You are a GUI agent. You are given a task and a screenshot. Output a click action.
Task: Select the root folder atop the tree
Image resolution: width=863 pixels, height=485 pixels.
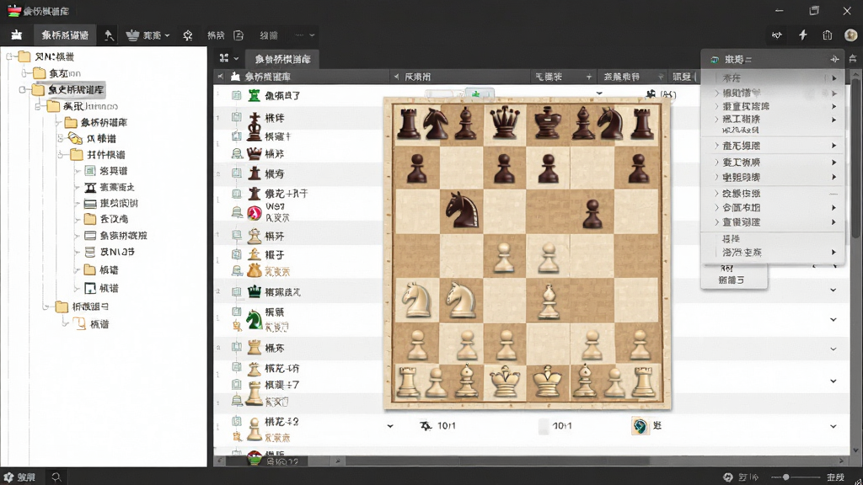(x=46, y=56)
